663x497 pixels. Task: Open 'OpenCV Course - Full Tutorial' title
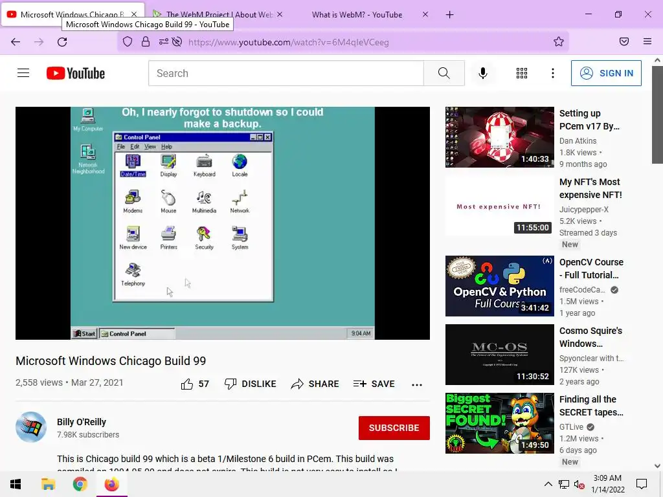(591, 269)
